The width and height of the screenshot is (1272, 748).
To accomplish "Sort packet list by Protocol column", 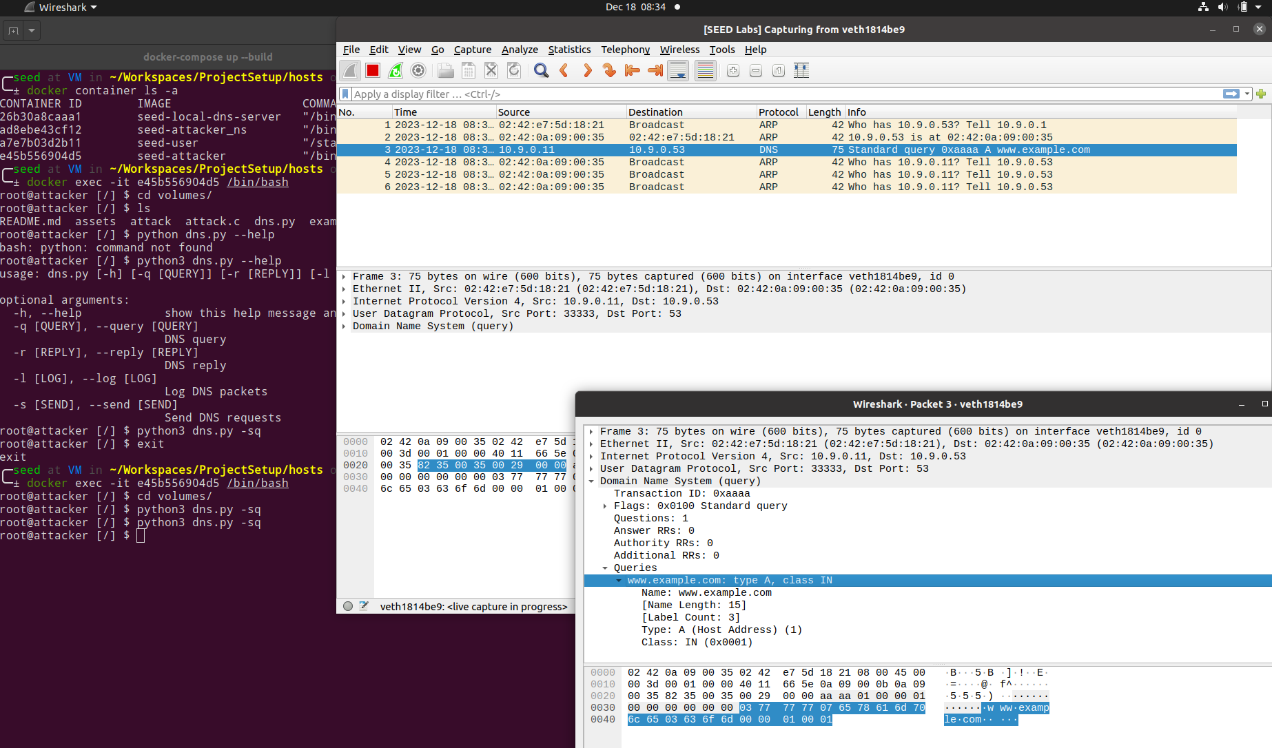I will coord(781,112).
